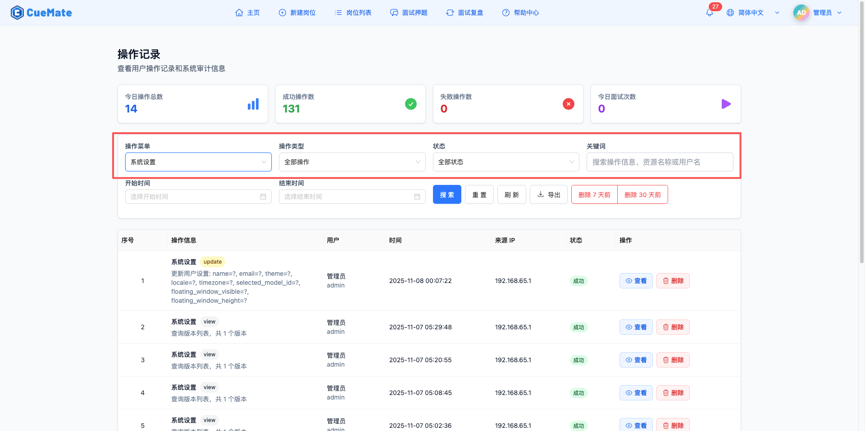The width and height of the screenshot is (865, 431).
Task: Click the red failed operations icon
Action: (569, 104)
